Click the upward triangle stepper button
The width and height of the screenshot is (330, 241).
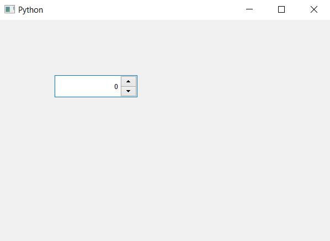(129, 81)
